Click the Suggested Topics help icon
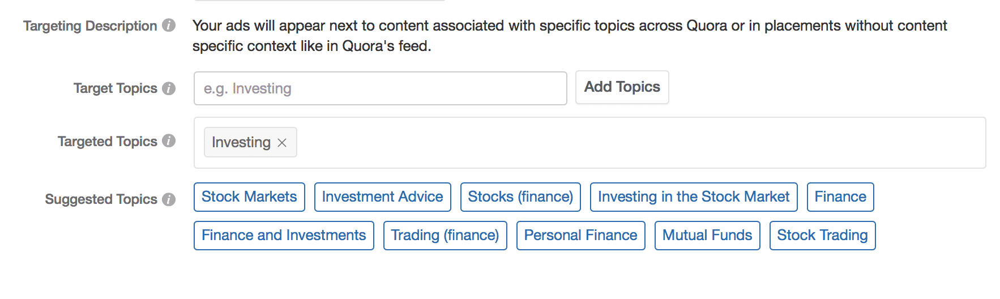 tap(169, 199)
